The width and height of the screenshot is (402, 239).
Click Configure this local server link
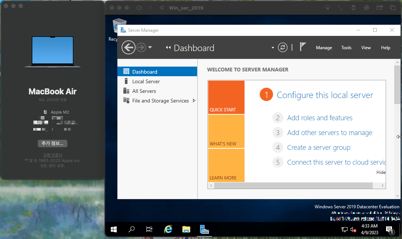point(325,95)
